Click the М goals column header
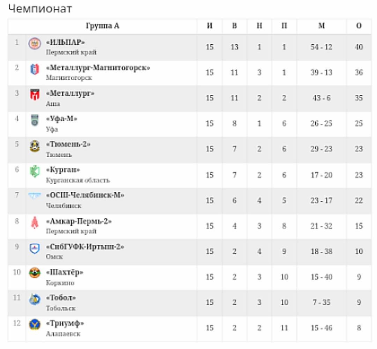 click(321, 26)
